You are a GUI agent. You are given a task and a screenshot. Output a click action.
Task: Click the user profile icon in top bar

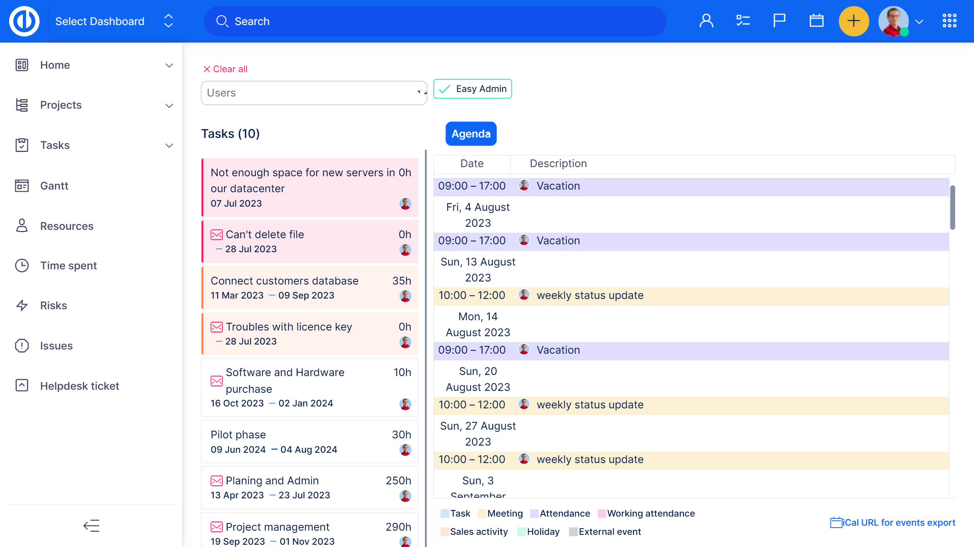pos(706,21)
